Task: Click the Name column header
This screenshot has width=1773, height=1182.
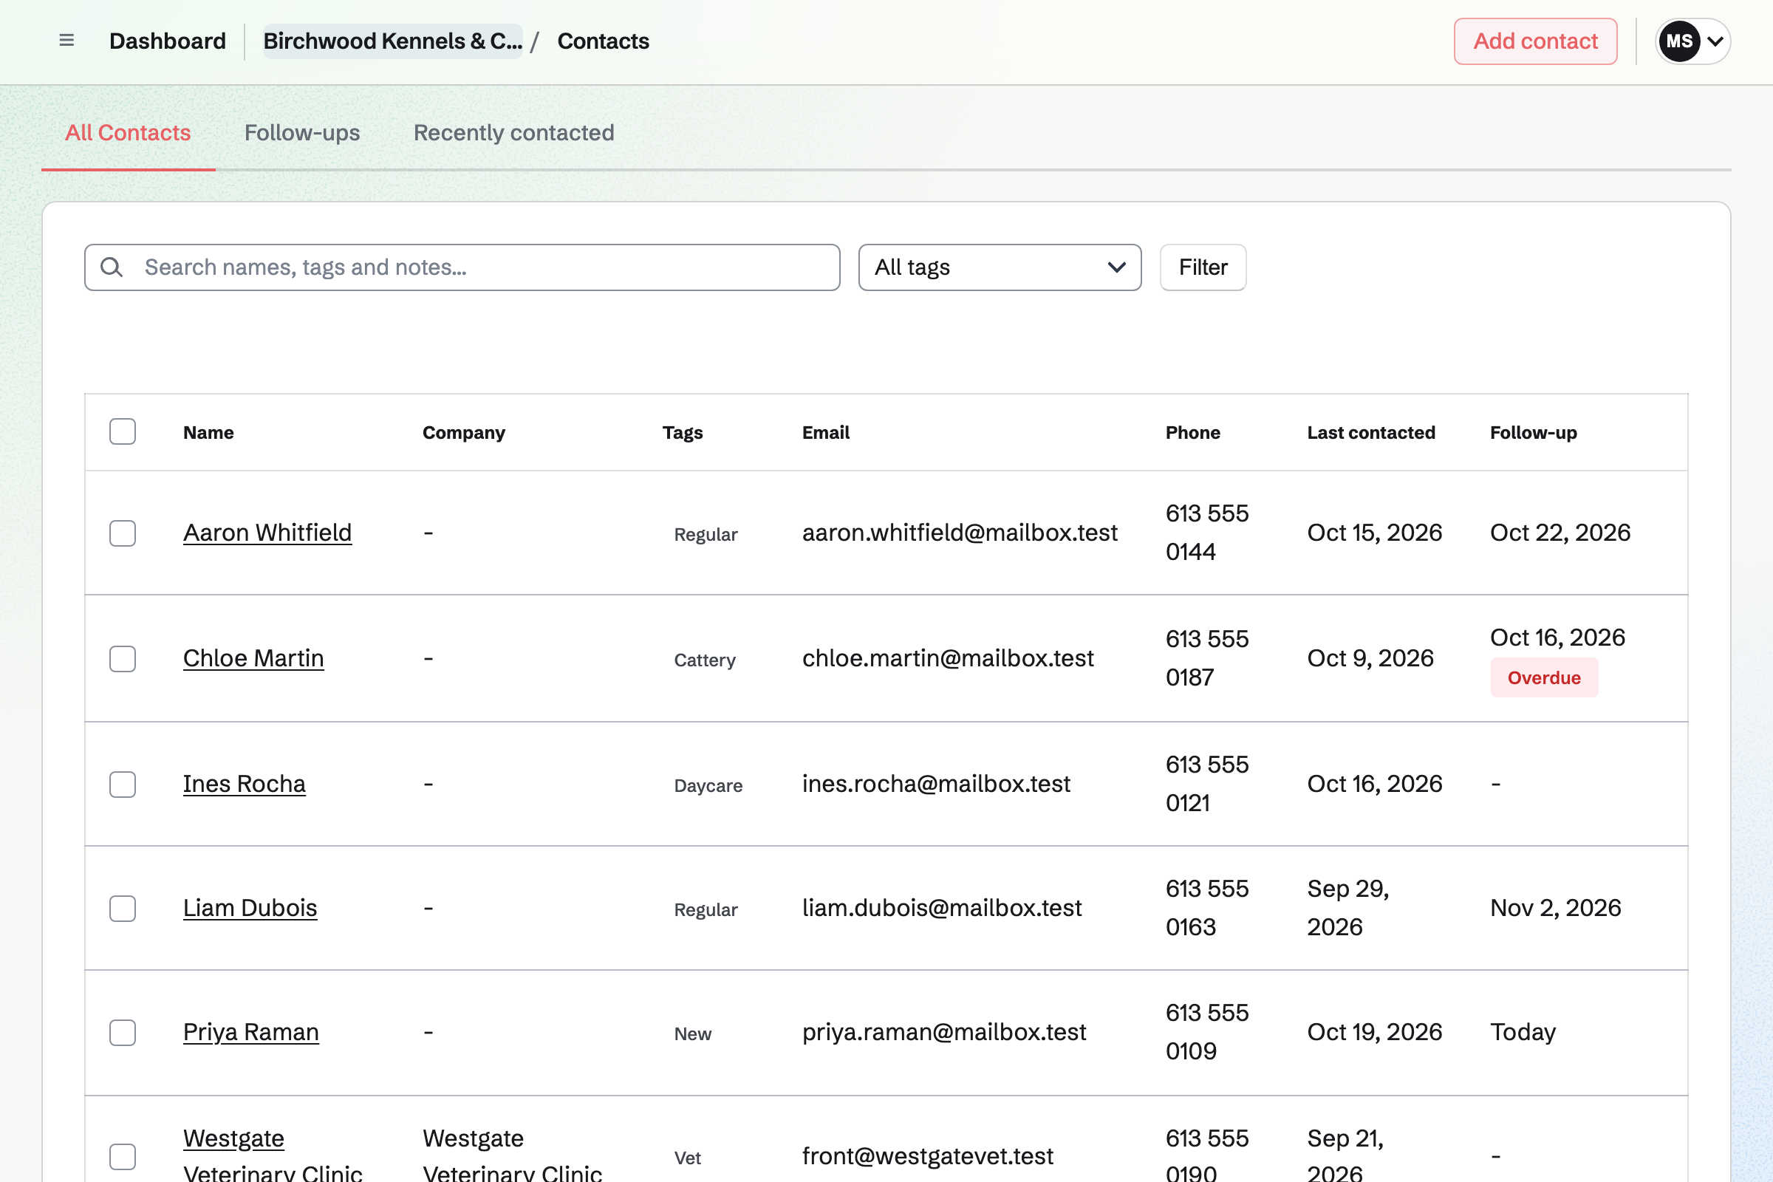Action: click(x=208, y=433)
